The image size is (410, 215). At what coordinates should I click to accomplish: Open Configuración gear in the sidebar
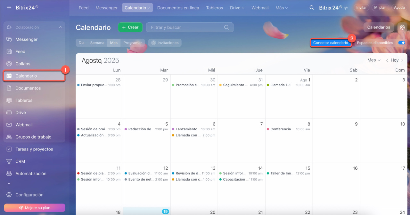(9, 195)
